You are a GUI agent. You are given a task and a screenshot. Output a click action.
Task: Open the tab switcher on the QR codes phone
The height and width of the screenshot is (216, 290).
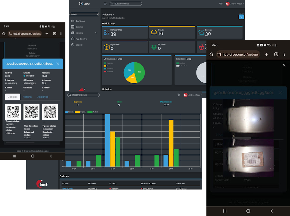click(55, 34)
